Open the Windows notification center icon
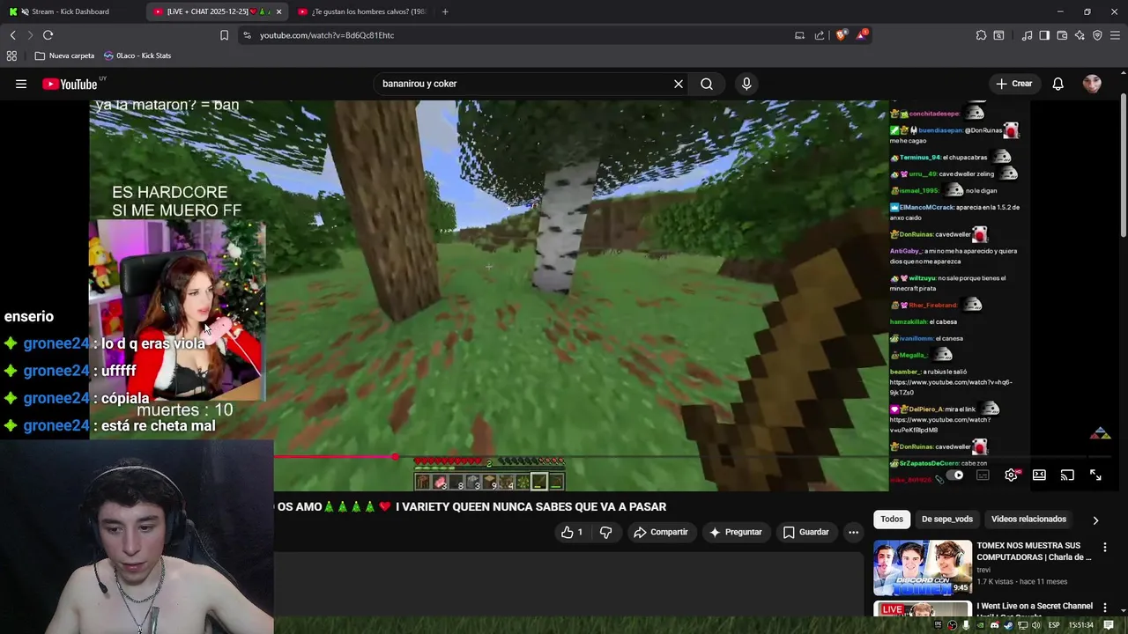The height and width of the screenshot is (634, 1128). click(1109, 625)
